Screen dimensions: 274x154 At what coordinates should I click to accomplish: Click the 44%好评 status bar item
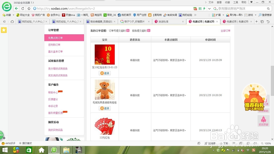(8, 143)
